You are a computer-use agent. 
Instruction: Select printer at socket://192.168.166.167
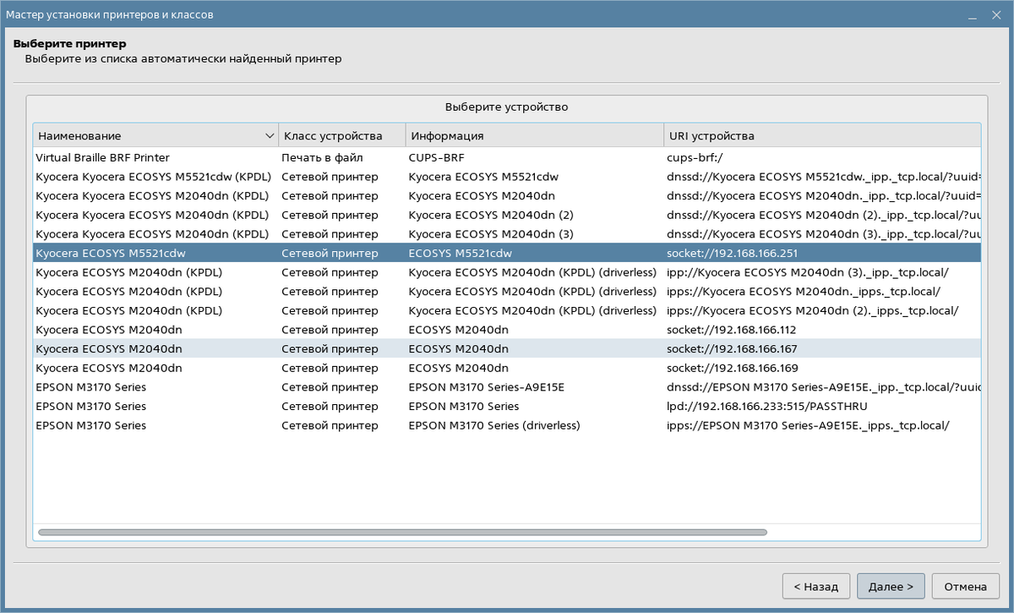click(x=507, y=348)
